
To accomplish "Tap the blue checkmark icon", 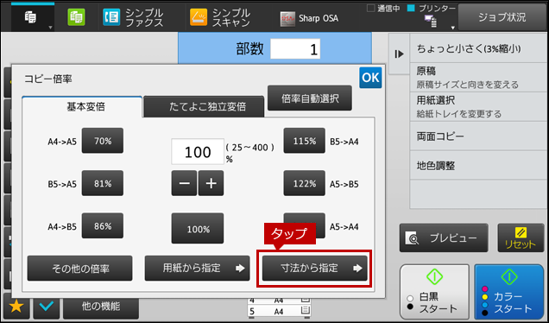I will coord(47,307).
